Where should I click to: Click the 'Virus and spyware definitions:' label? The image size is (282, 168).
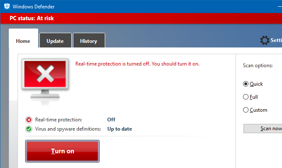click(68, 129)
